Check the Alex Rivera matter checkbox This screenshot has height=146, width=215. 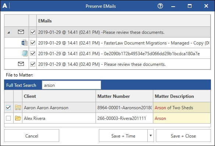pyautogui.click(x=8, y=118)
